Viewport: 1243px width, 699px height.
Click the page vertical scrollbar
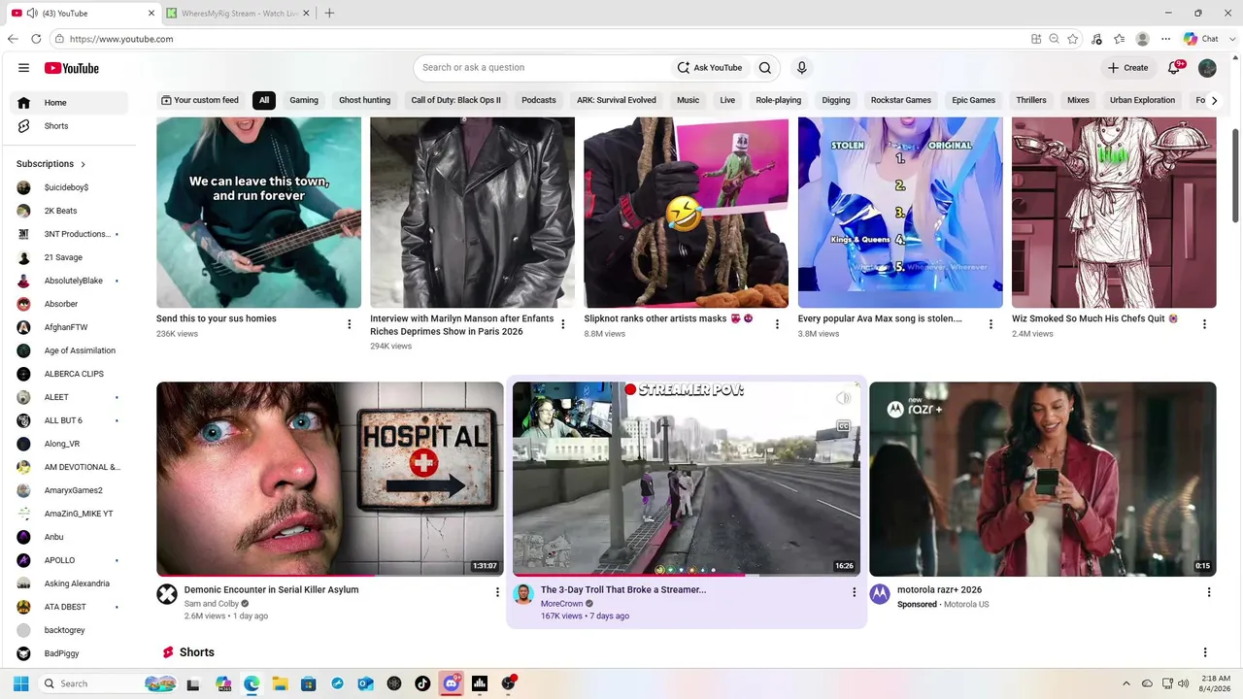click(x=1236, y=175)
